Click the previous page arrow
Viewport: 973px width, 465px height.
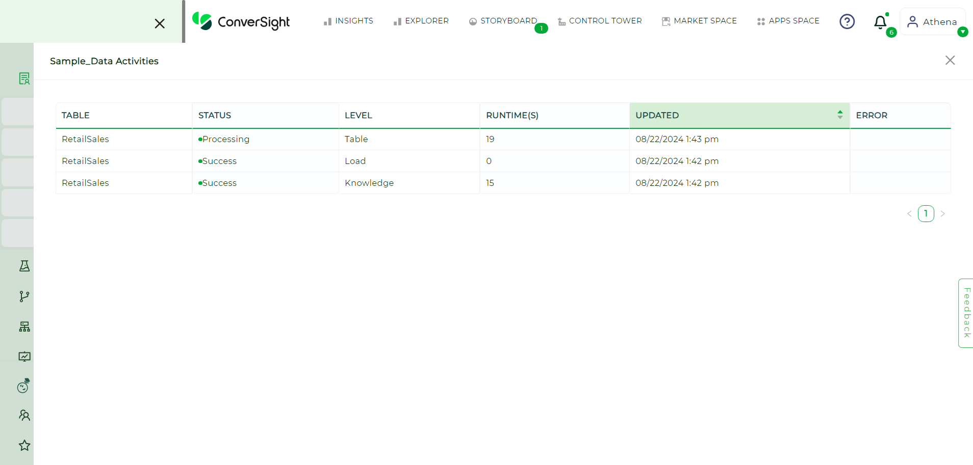click(x=909, y=214)
